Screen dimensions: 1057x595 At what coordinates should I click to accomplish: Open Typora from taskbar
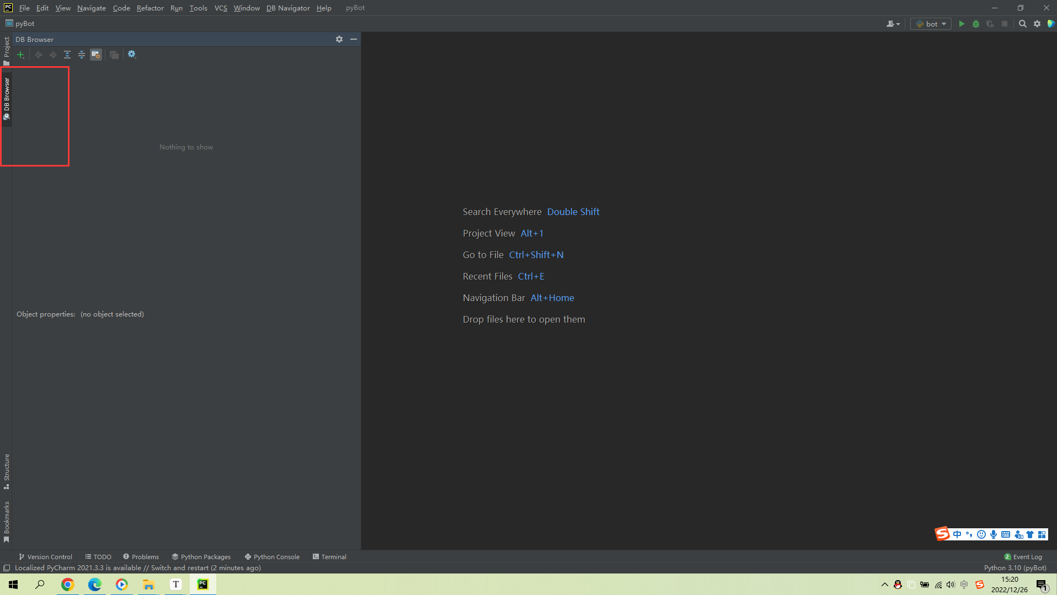coord(175,585)
